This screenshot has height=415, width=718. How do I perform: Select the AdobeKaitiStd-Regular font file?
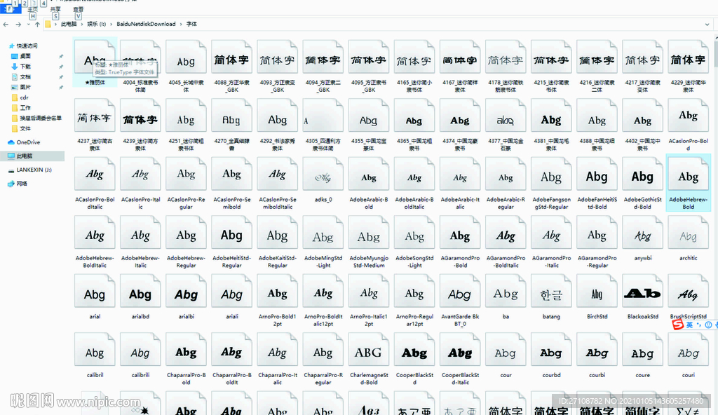click(278, 241)
